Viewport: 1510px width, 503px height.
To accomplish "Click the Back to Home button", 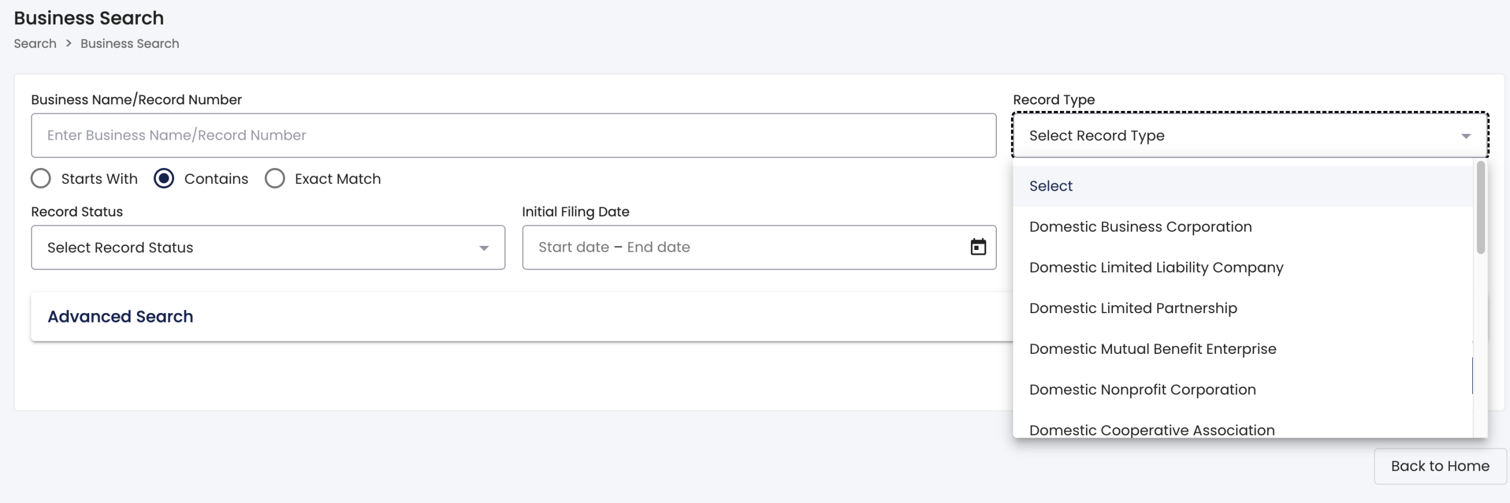I will (x=1440, y=466).
